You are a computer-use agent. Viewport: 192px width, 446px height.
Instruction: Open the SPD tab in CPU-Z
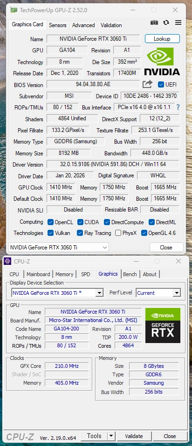86,274
